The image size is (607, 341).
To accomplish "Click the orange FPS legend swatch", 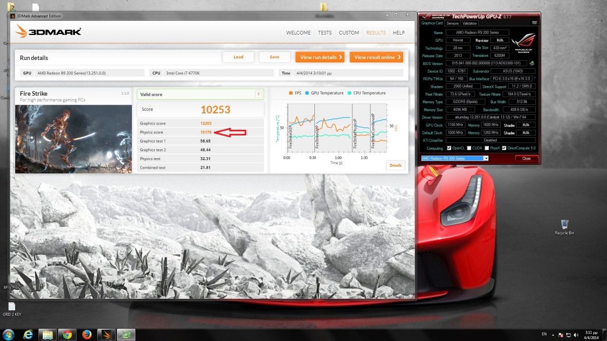I will (x=290, y=93).
